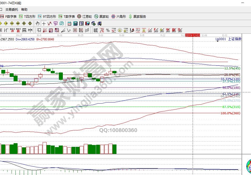
Task: Toggle the crosshair cursor tool
Action: (44, 23)
